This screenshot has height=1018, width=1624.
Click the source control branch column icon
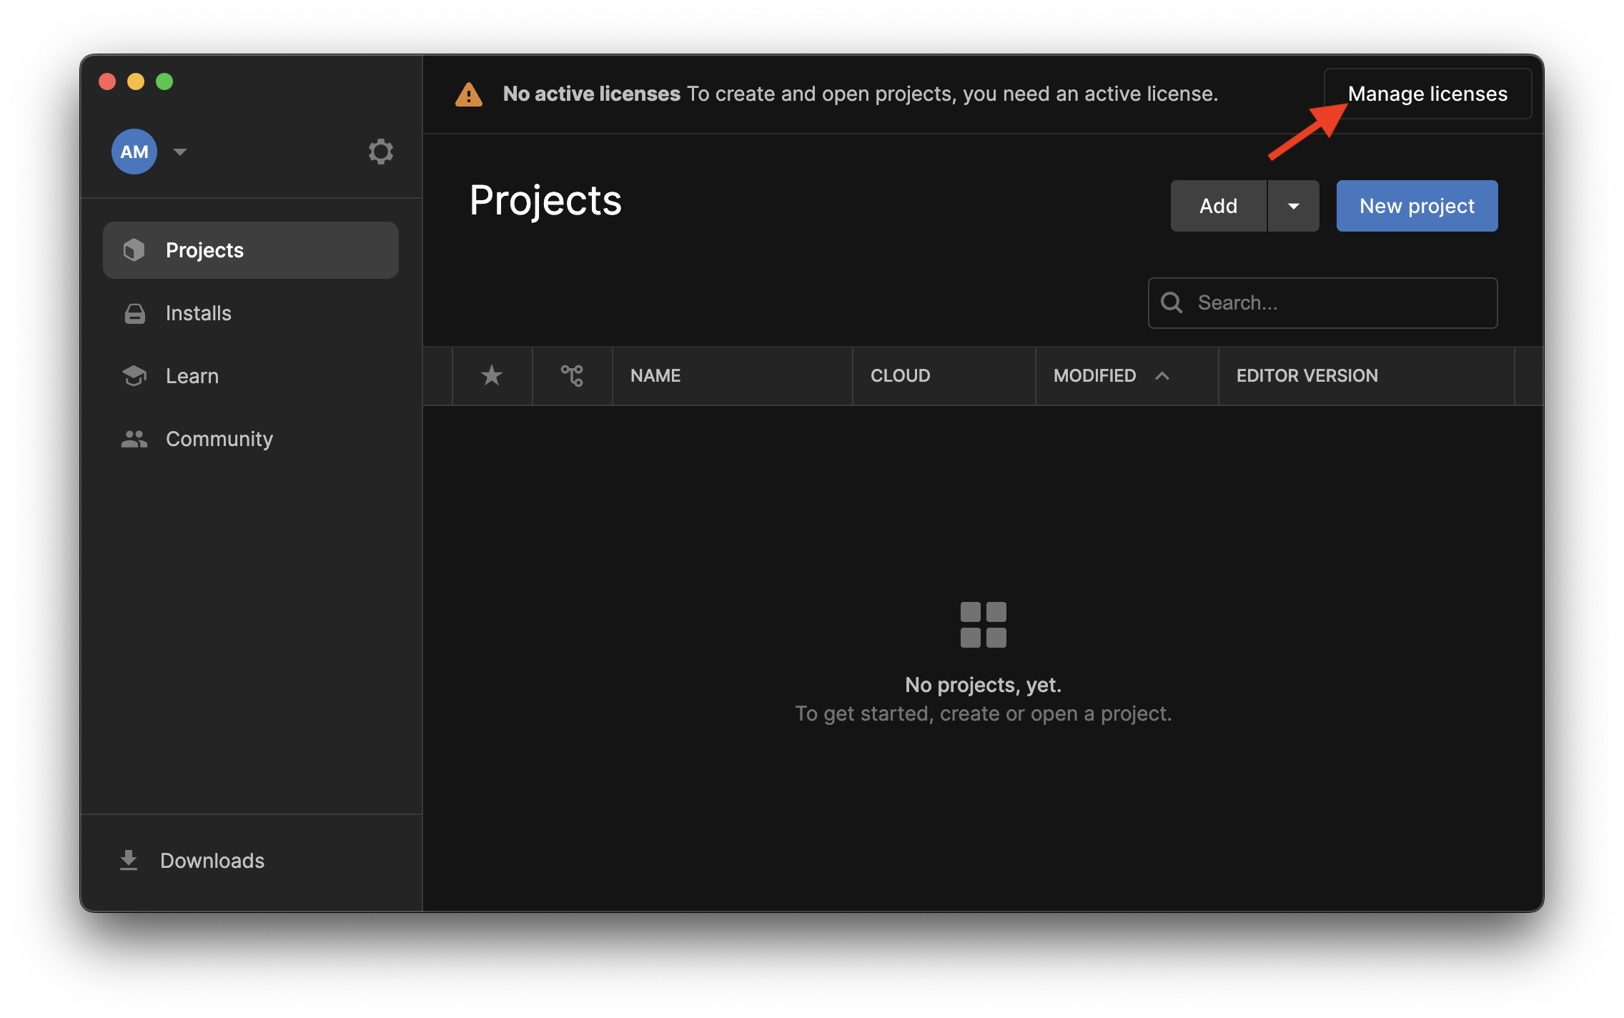(572, 375)
